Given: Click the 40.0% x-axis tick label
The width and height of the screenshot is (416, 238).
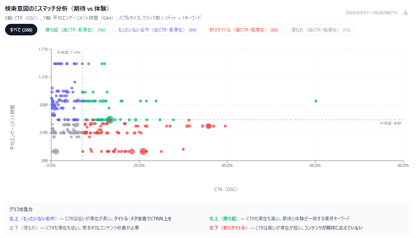Looking at the screenshot, I should pos(227,165).
